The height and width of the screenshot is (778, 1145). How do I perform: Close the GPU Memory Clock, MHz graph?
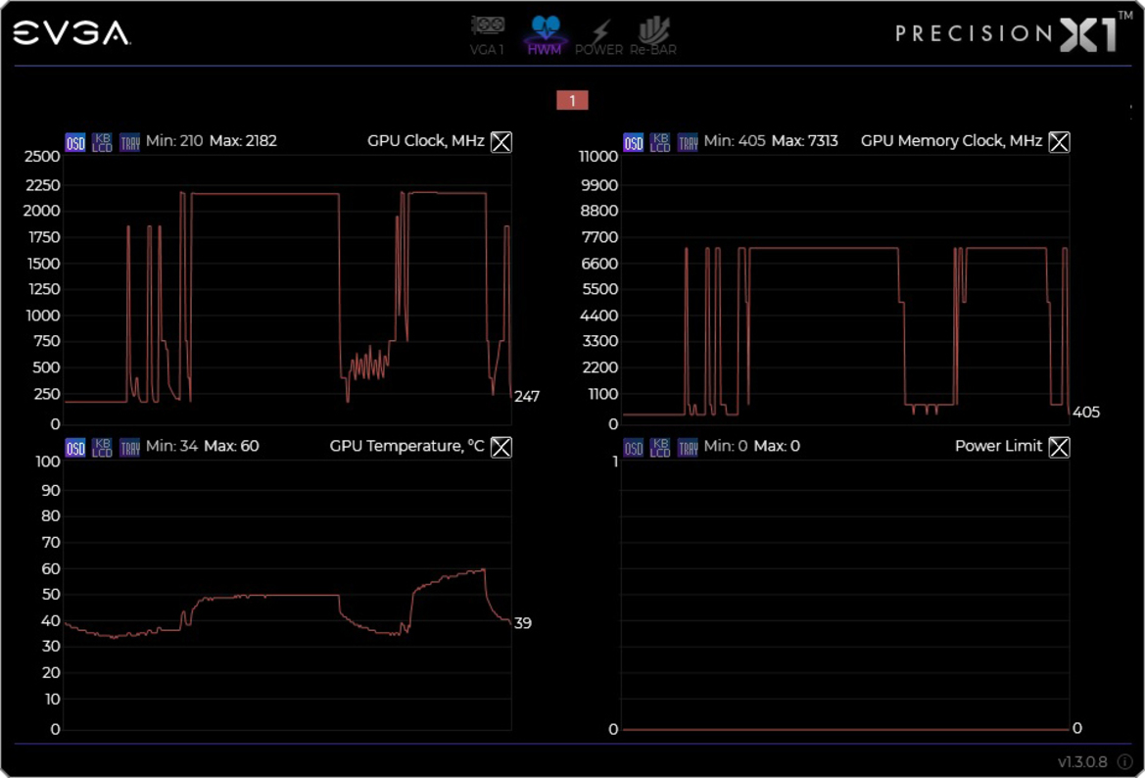coord(1059,142)
